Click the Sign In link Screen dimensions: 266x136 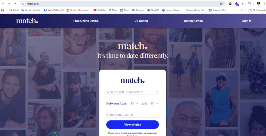[x=247, y=21]
